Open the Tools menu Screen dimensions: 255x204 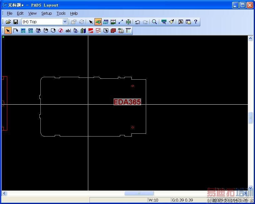(x=61, y=13)
